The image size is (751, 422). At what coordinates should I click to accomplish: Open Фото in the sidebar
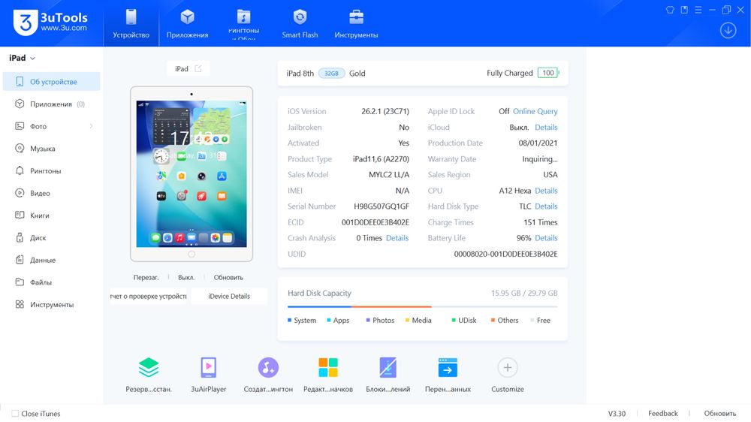tap(51, 126)
